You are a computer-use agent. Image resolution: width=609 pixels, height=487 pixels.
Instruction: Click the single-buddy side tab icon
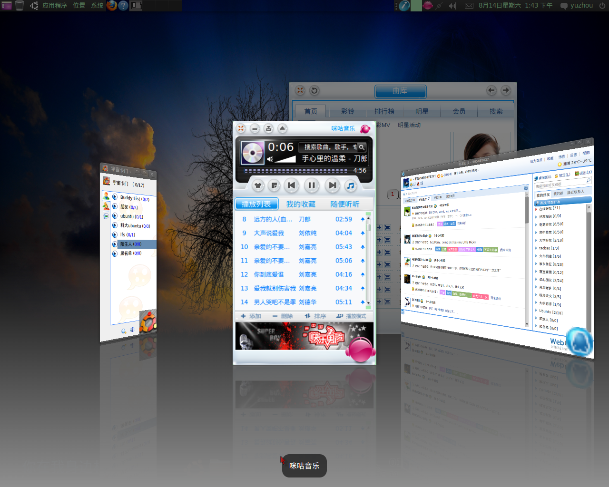click(106, 196)
